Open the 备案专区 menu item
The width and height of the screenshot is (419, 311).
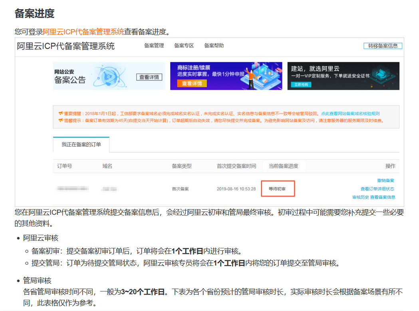tap(184, 46)
